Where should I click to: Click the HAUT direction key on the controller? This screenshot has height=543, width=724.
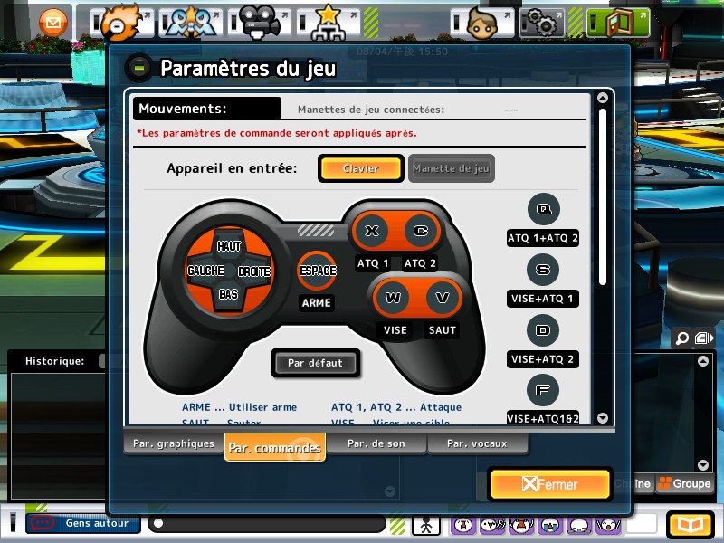[229, 246]
